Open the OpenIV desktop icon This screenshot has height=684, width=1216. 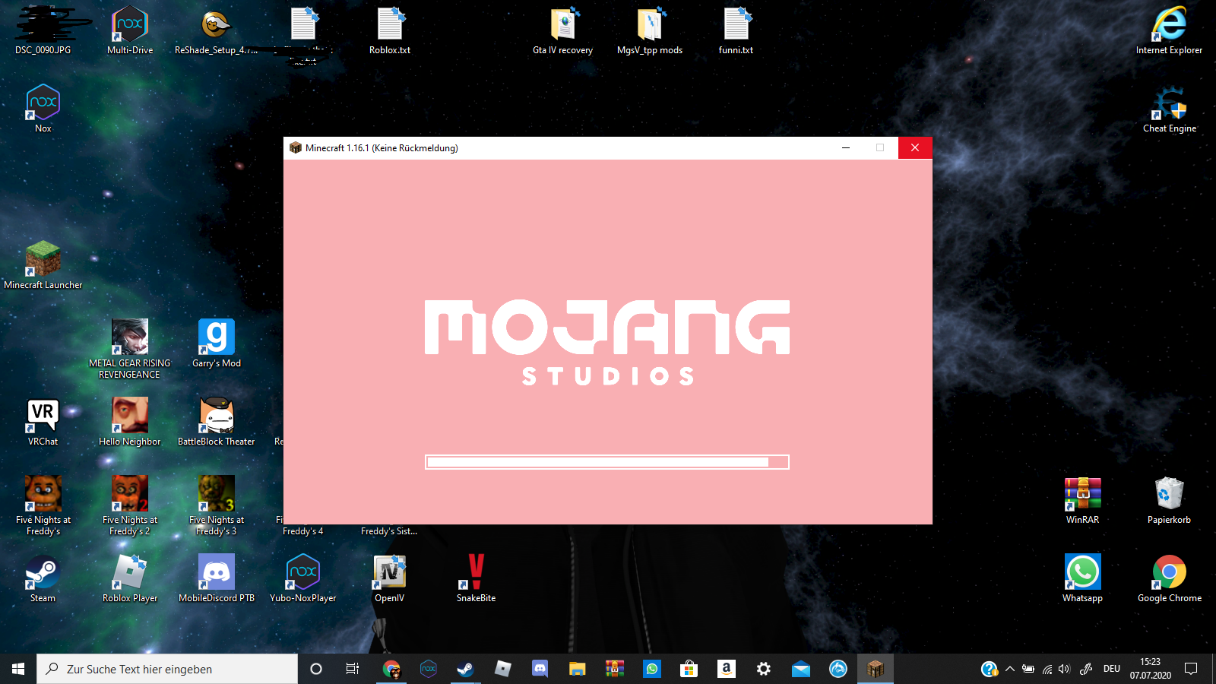coord(389,572)
